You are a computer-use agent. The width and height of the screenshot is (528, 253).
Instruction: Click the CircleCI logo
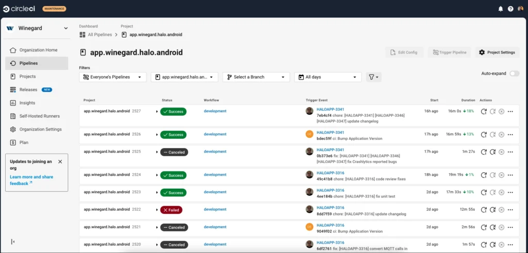coord(19,9)
